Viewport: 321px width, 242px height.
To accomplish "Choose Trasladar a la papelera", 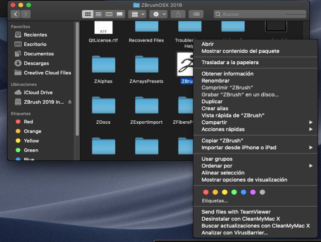I will pyautogui.click(x=255, y=63).
